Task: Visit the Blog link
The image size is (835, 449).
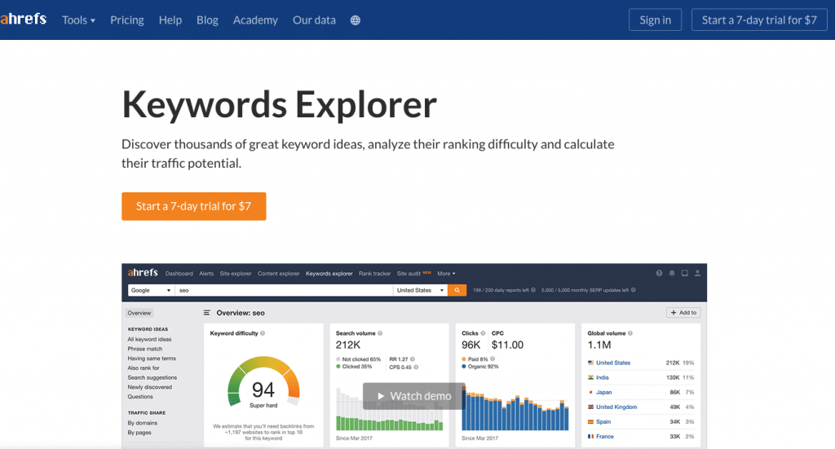Action: click(x=207, y=20)
